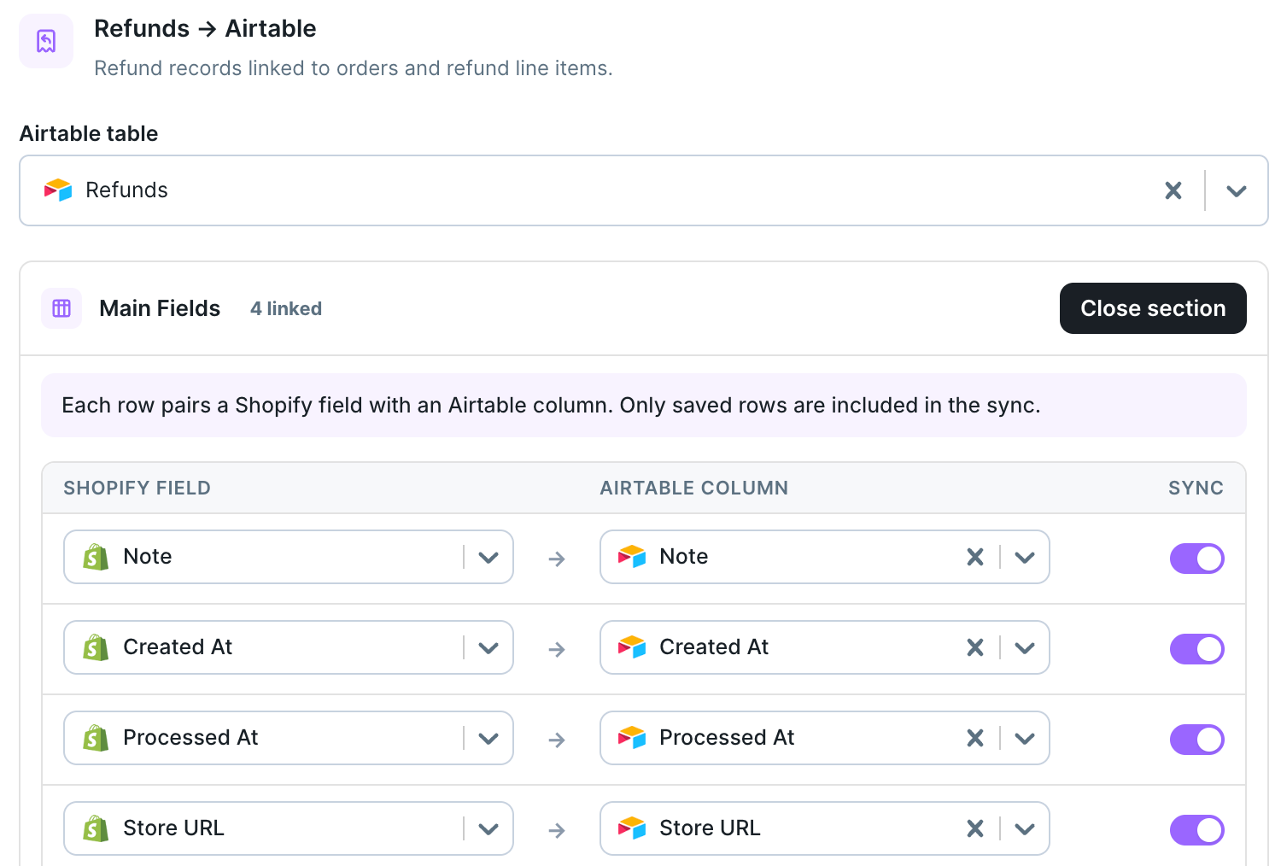Click the Airtable icon in Store URL column
Image resolution: width=1281 pixels, height=866 pixels.
tap(632, 828)
